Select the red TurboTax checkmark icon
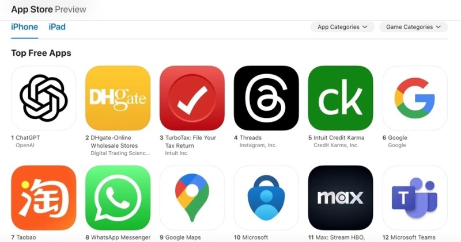Screen dimensions: 461x242 (192, 98)
